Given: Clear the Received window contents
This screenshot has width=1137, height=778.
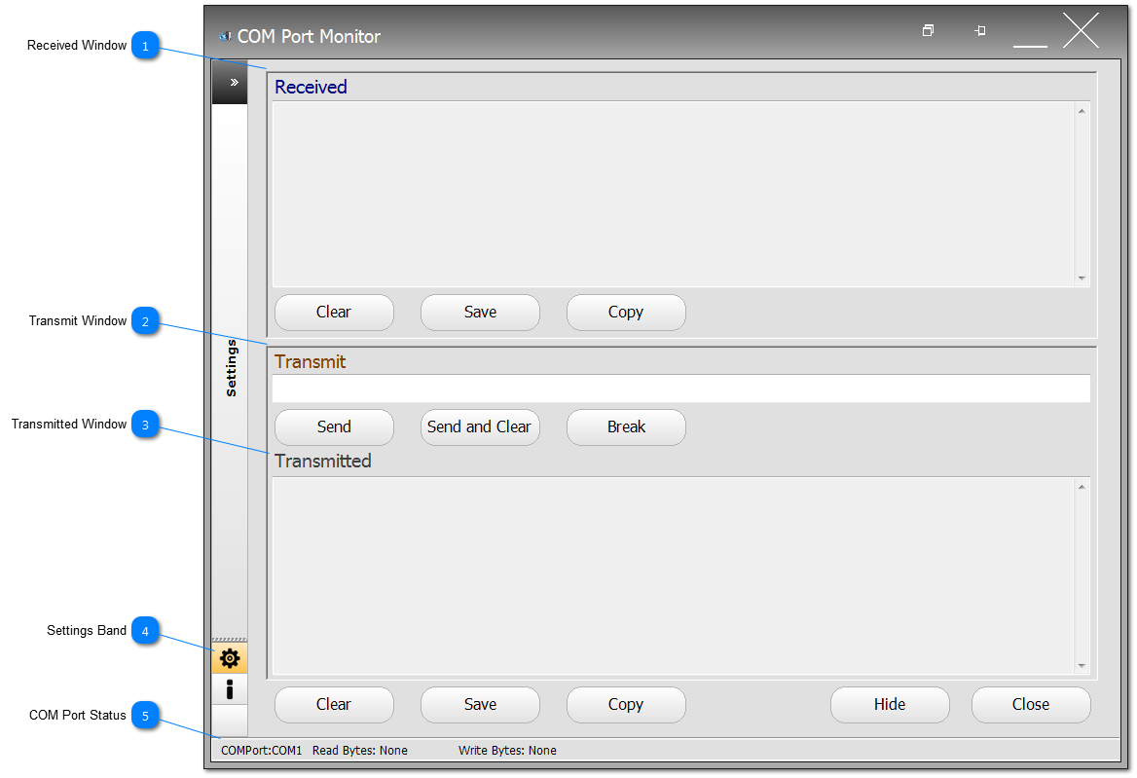Looking at the screenshot, I should (x=334, y=312).
